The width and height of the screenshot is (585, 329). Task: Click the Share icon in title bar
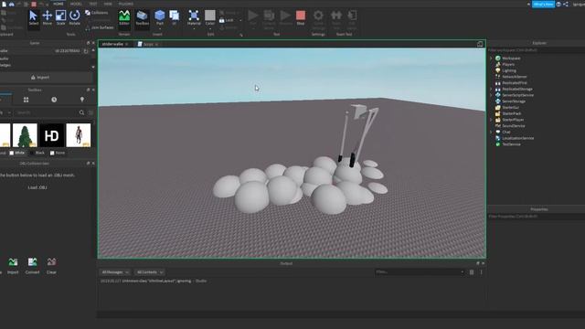566,4
